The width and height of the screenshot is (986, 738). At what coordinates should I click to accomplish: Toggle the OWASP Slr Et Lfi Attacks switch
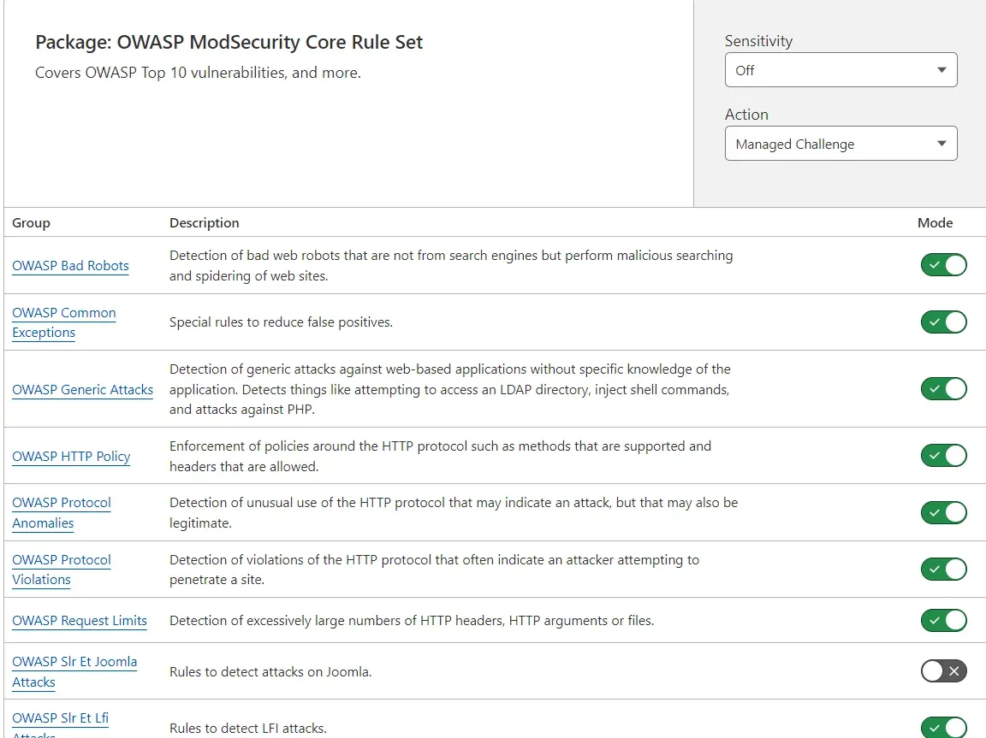pos(943,728)
